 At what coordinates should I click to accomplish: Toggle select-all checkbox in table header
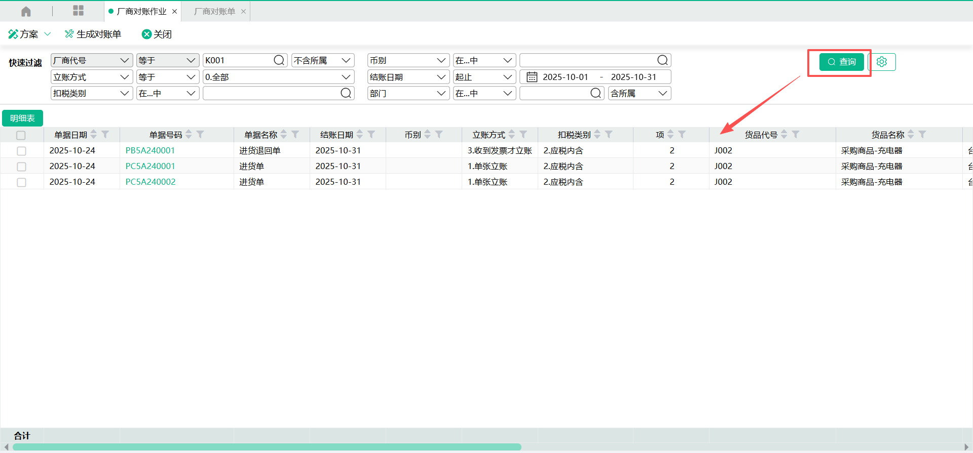pos(21,135)
